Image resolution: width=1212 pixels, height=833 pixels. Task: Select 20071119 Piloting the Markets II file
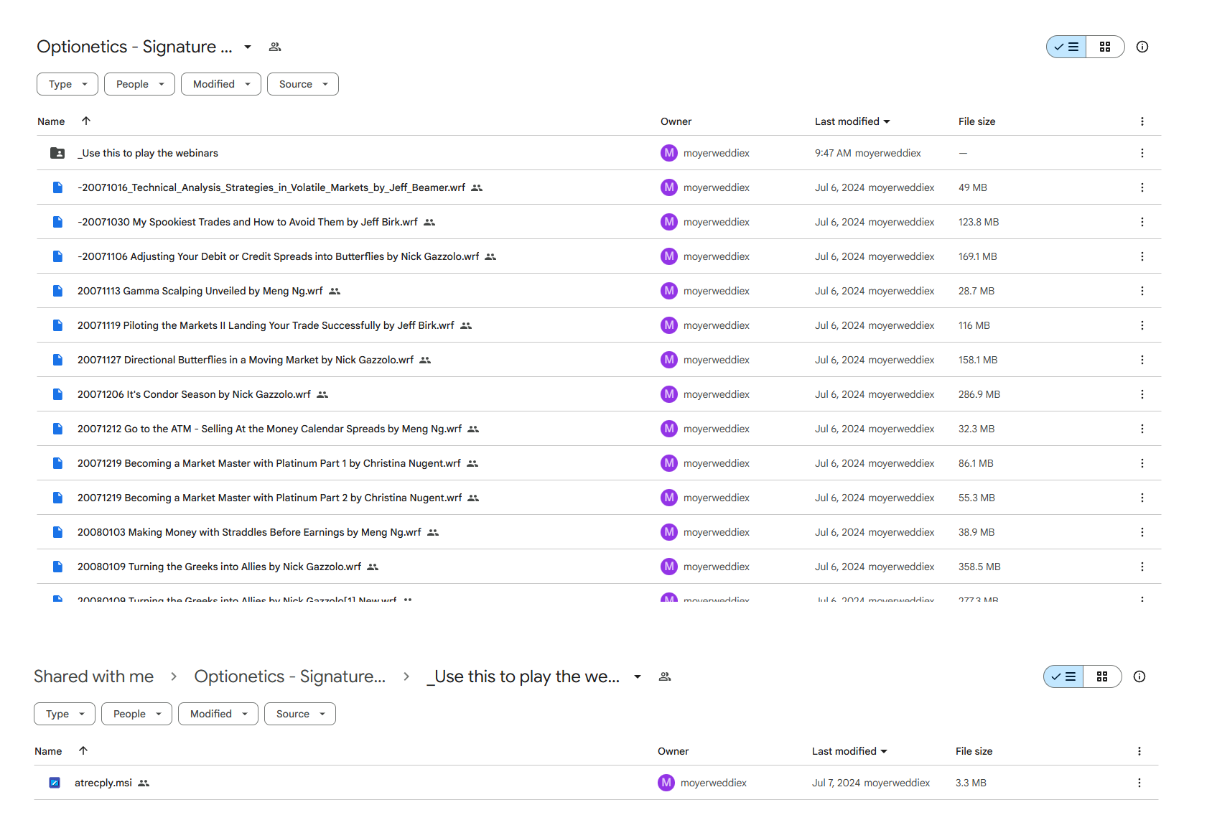599,325
